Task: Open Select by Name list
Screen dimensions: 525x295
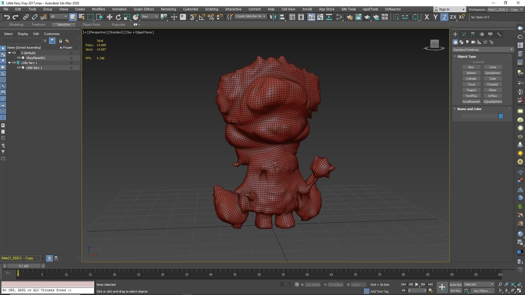Action: (x=81, y=17)
